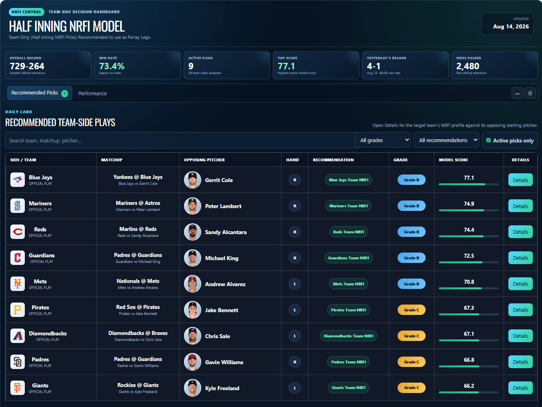Click the L hand badge for Andrew Alvarez
The width and height of the screenshot is (542, 407).
point(295,284)
